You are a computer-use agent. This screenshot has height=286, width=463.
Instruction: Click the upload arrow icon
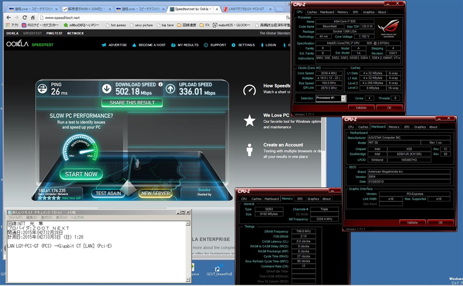click(170, 89)
